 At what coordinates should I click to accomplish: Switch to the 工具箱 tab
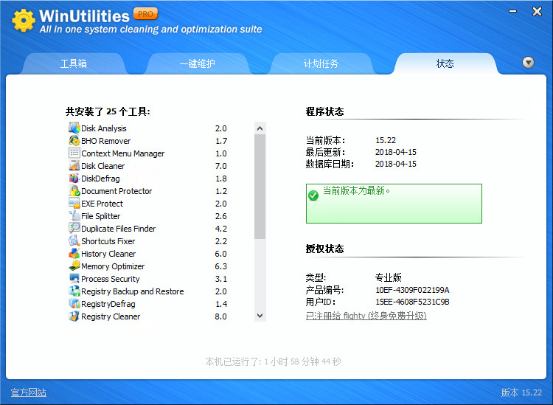coord(74,63)
